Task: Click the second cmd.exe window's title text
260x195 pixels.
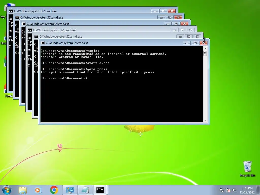Action: [42, 18]
